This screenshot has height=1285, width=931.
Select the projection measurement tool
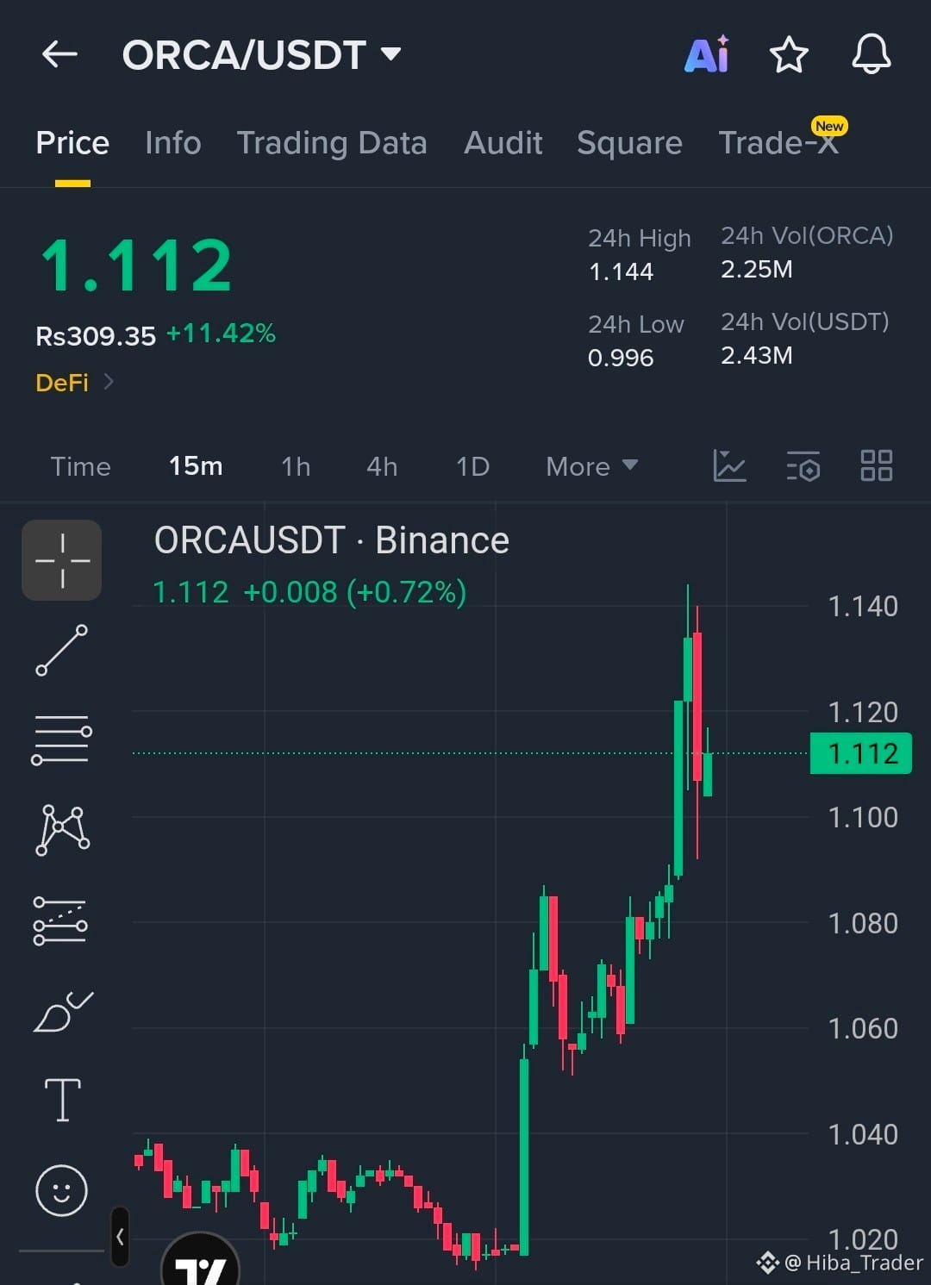(x=60, y=920)
